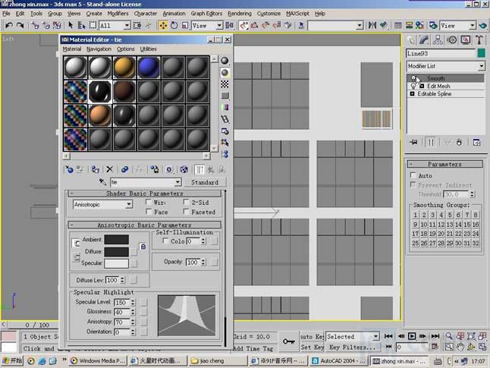The width and height of the screenshot is (490, 368).
Task: Click the Specular color swatch
Action: (x=116, y=263)
